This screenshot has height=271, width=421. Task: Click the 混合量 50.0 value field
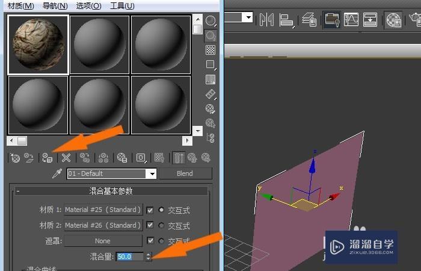131,257
